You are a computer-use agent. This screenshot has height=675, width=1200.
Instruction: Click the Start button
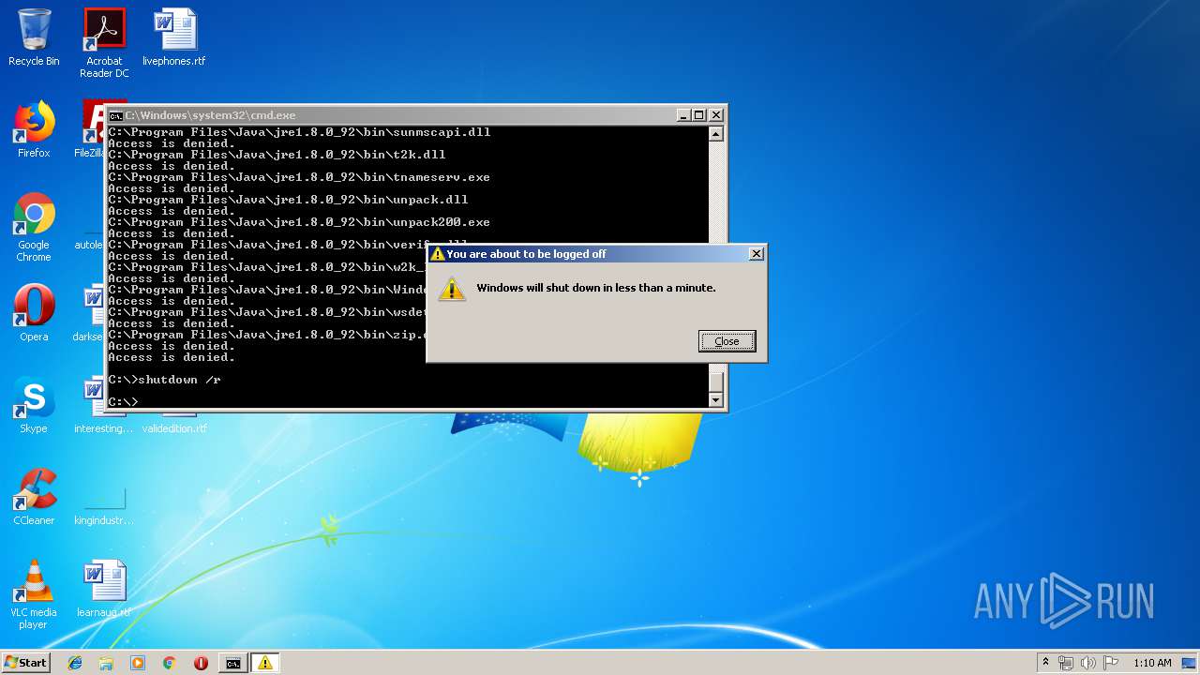click(25, 663)
